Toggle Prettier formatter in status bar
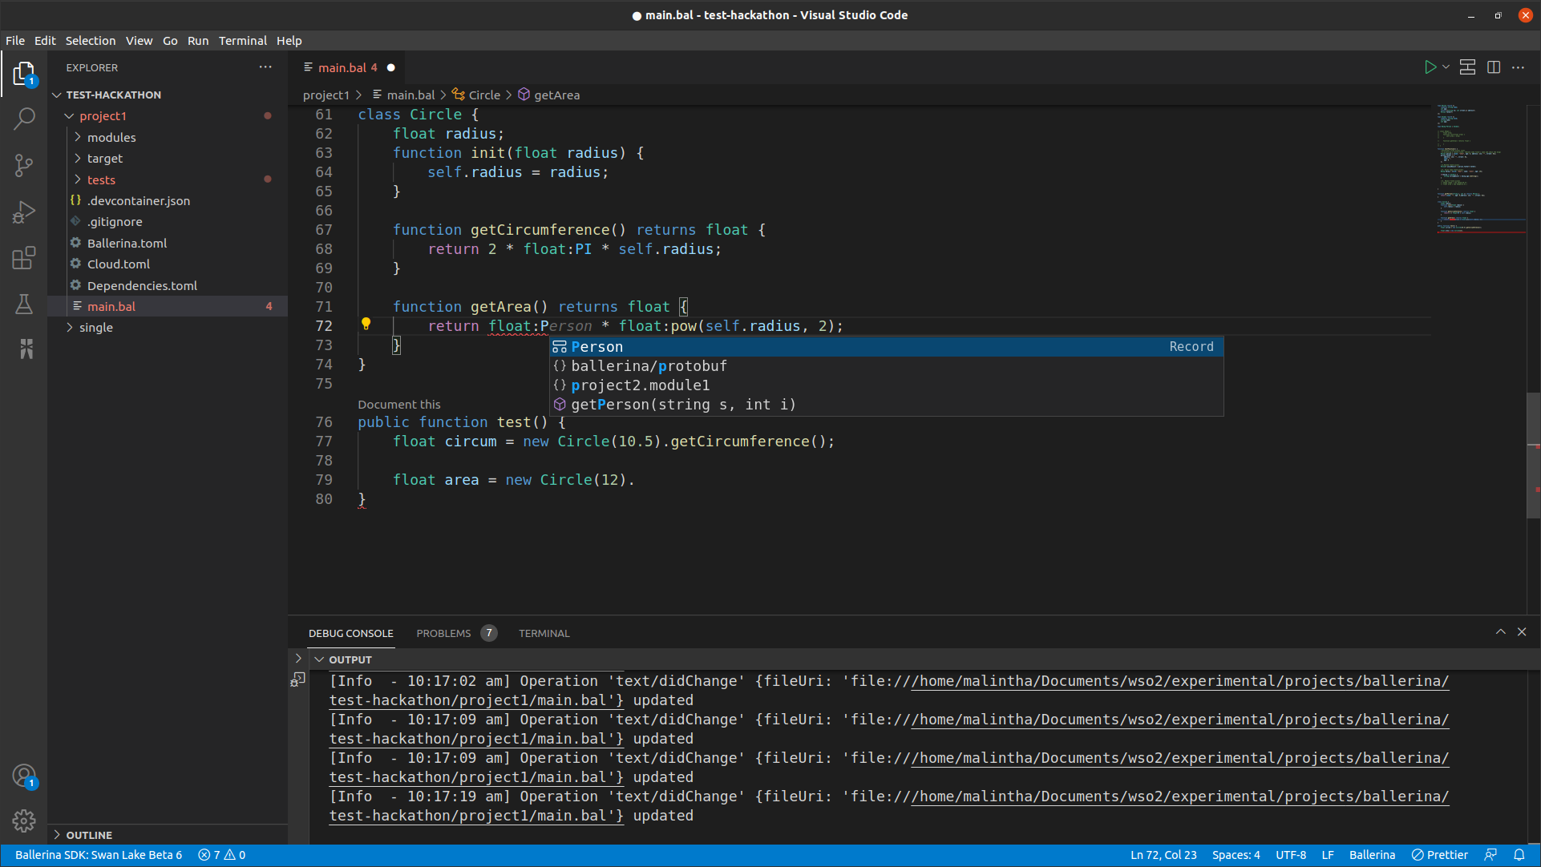 pyautogui.click(x=1440, y=855)
